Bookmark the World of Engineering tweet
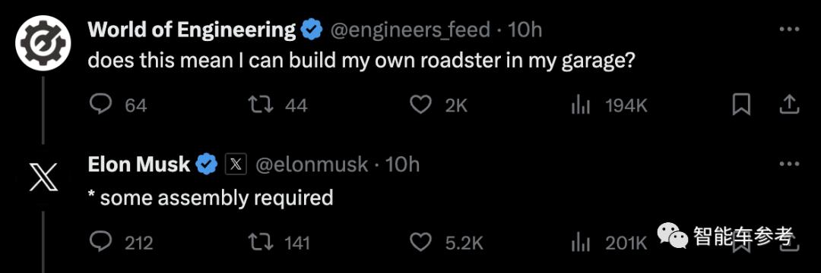 point(741,105)
